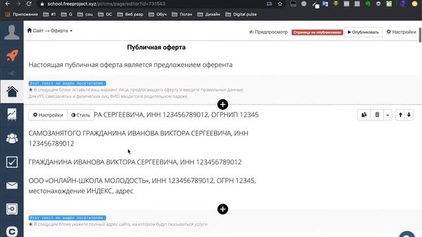Click the small megaphone icon in sidebar
422x237 pixels.
pos(12,73)
